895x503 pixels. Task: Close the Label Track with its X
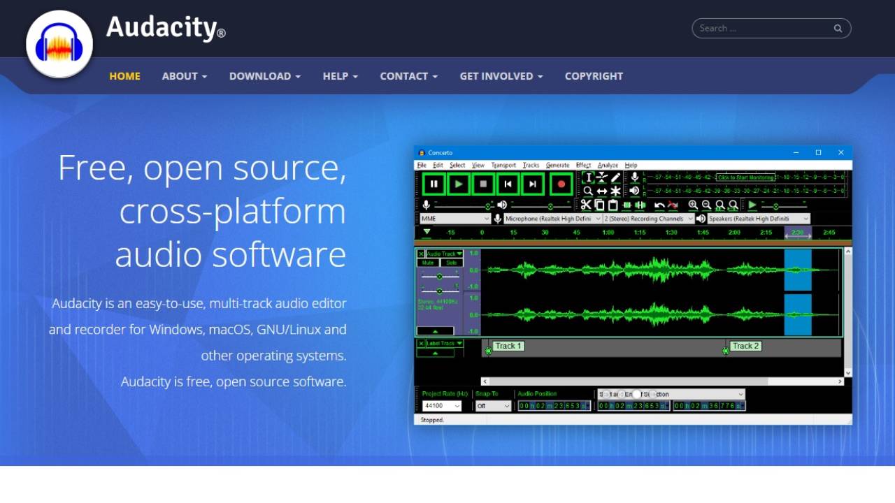click(x=421, y=344)
